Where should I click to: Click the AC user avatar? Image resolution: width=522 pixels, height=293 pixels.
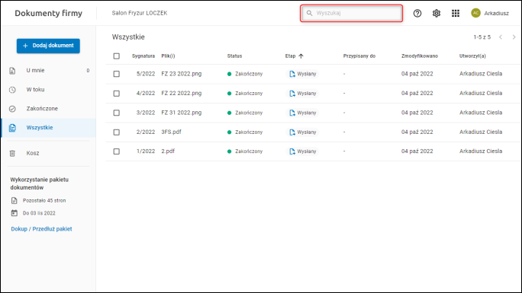[475, 13]
